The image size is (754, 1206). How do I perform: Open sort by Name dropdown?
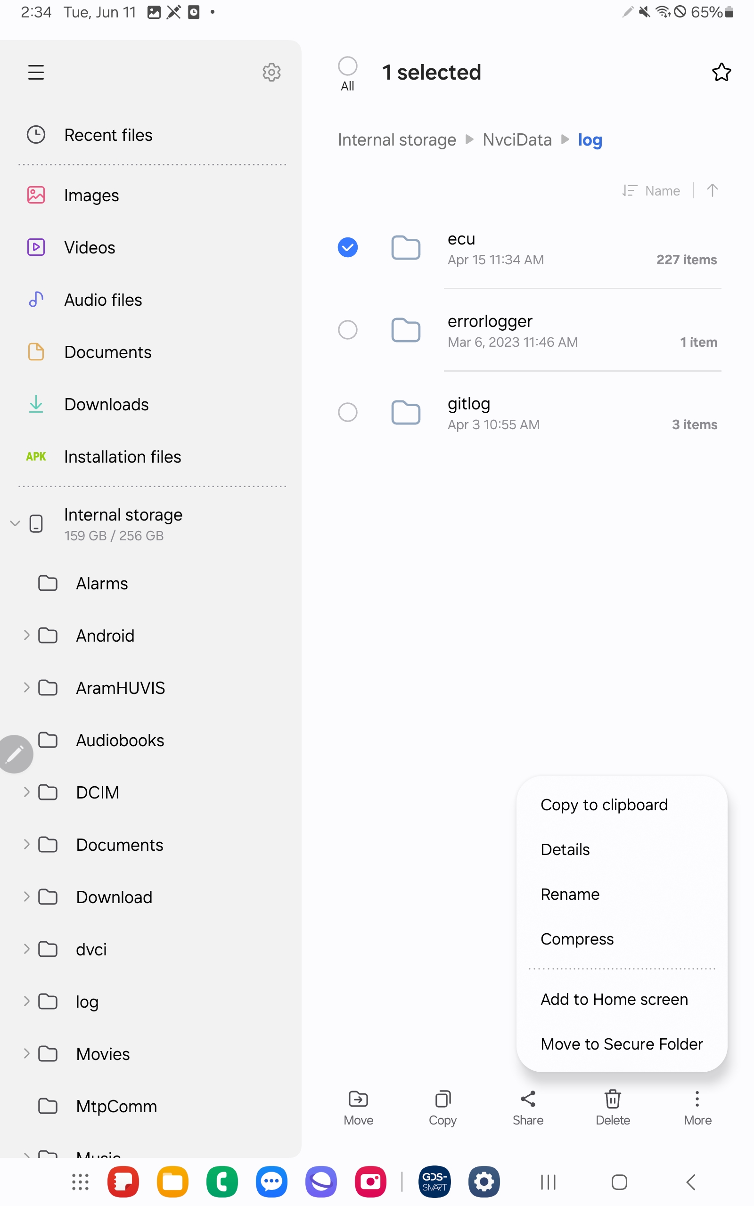coord(651,190)
